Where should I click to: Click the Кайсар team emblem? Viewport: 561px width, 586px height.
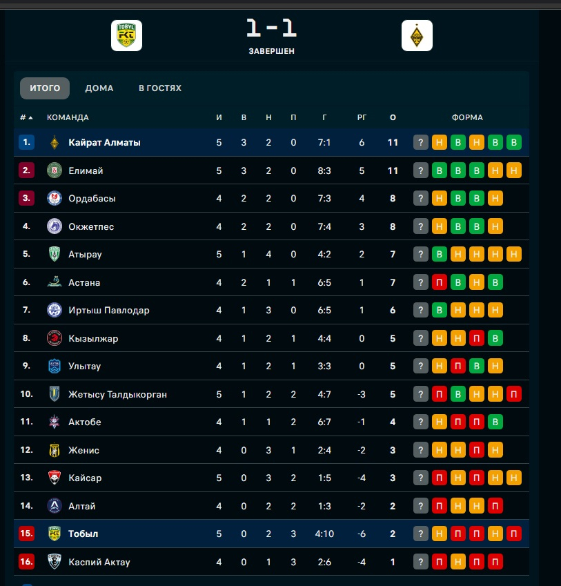(55, 478)
